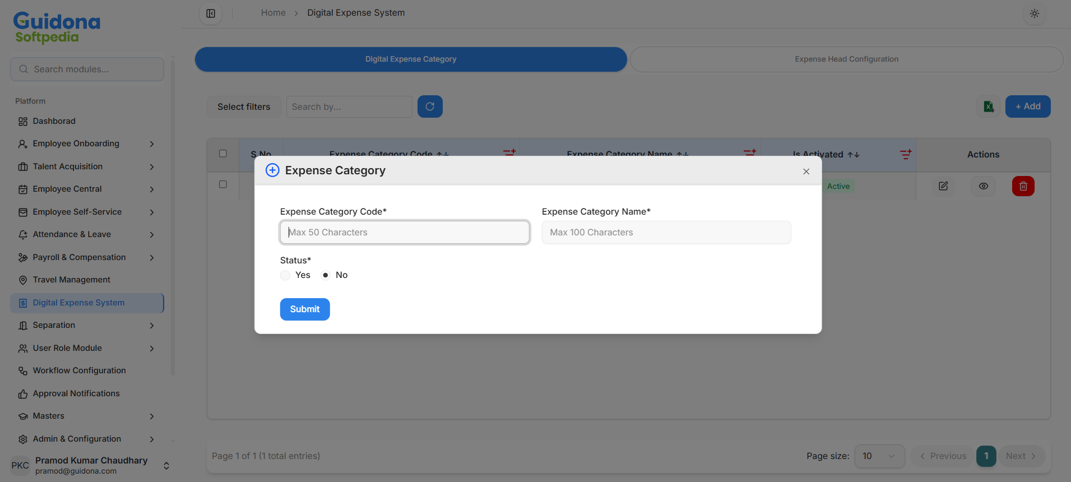1071x482 pixels.
Task: View row details with the eye icon
Action: 984,186
